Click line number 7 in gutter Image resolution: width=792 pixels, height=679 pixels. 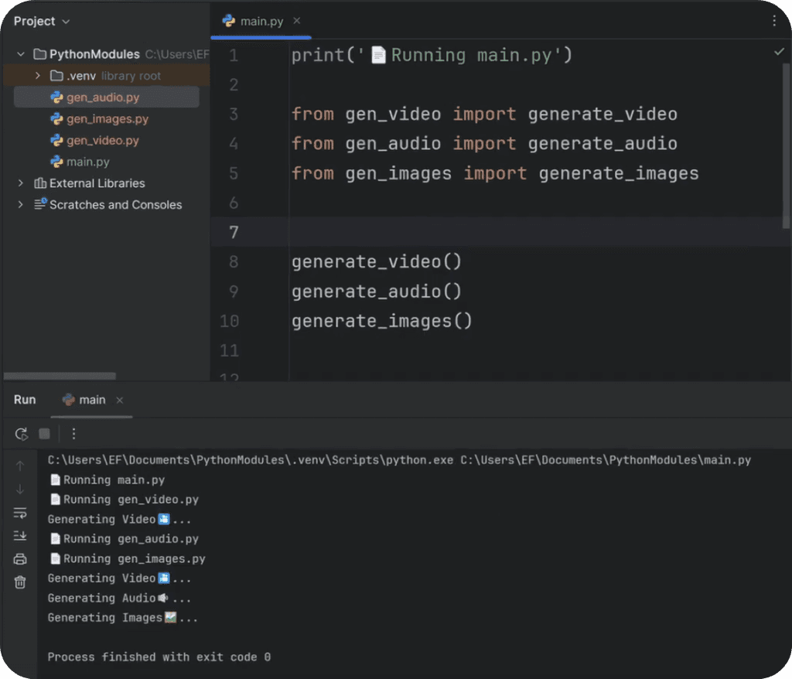pos(234,233)
